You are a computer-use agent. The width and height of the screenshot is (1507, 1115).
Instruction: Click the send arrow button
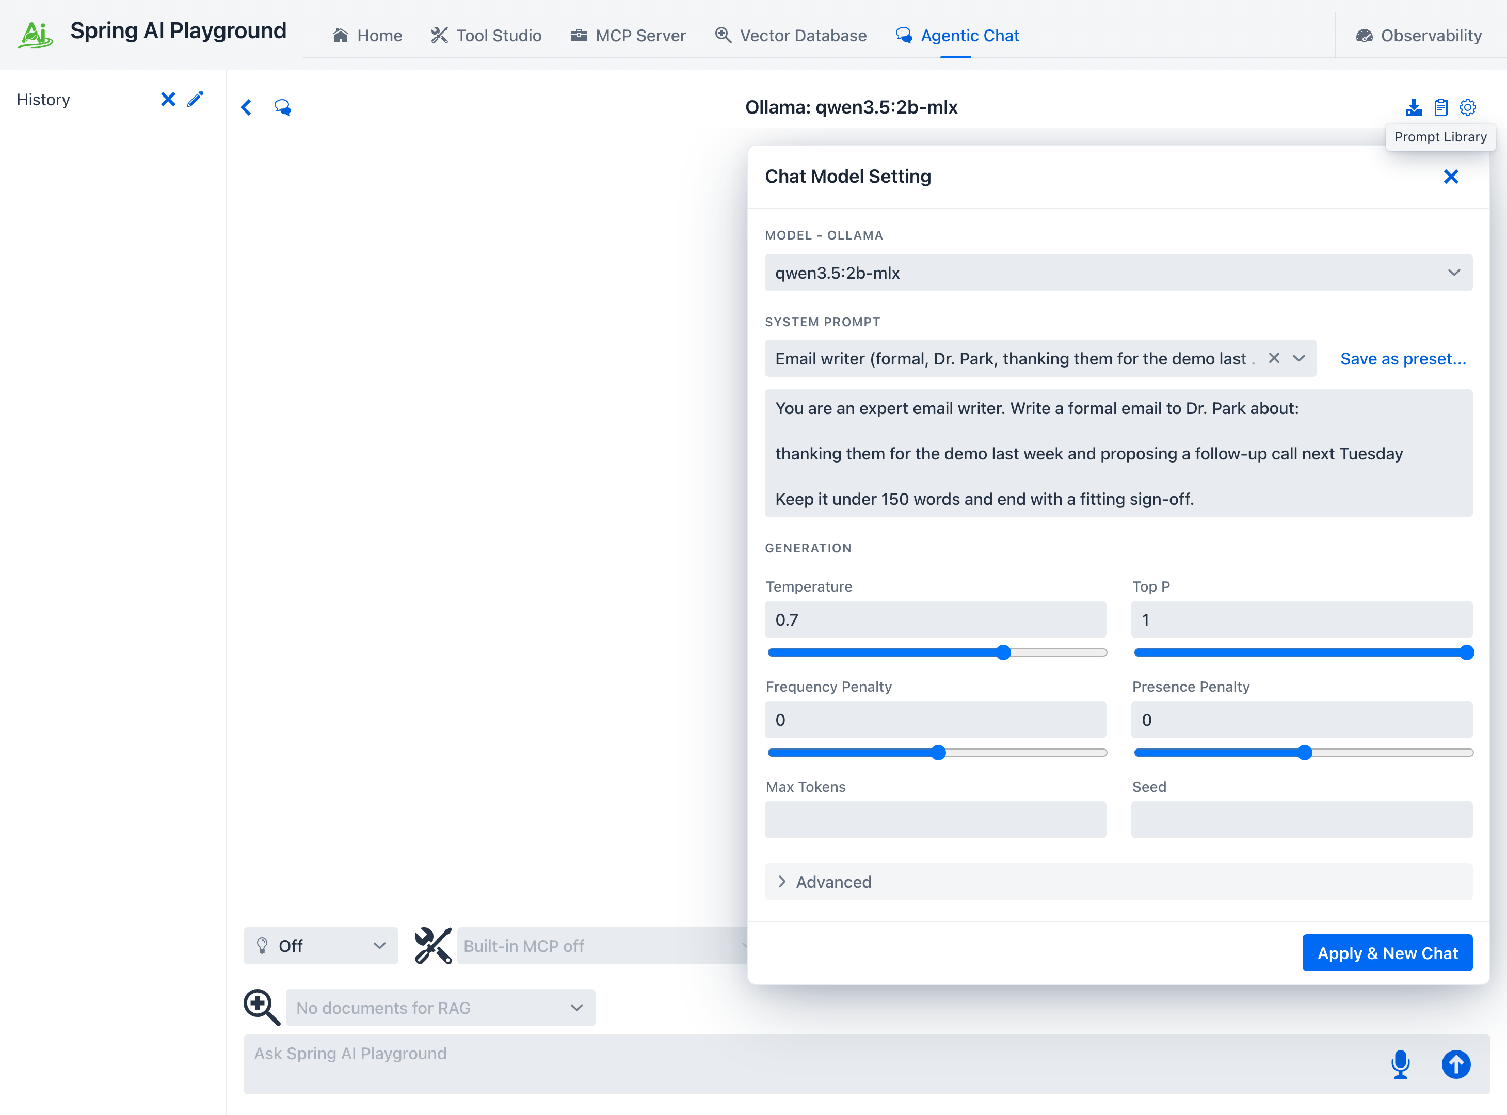1456,1064
